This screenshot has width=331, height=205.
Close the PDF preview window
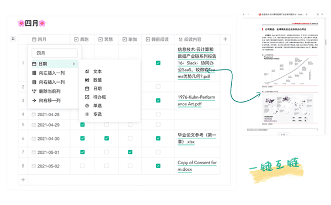click(322, 14)
